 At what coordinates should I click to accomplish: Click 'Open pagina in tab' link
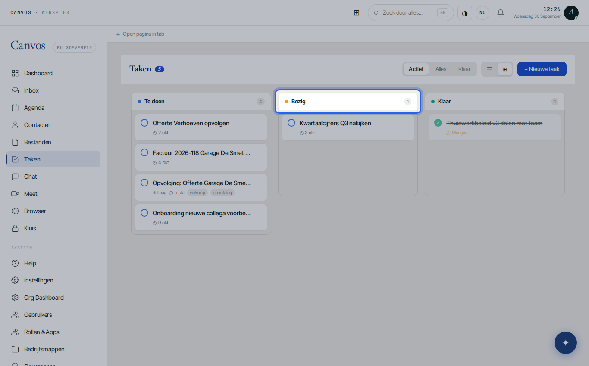pos(140,34)
